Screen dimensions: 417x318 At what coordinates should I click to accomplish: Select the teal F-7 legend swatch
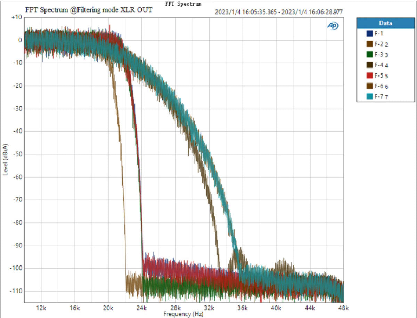(369, 97)
